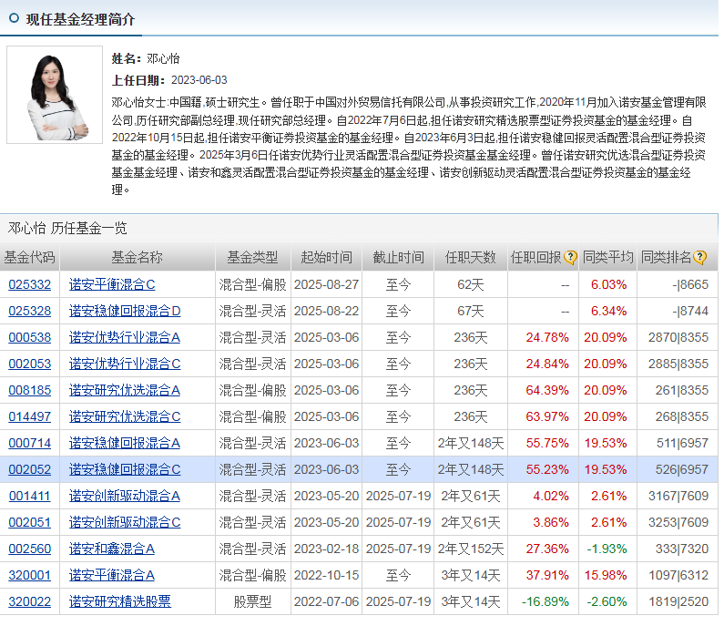The width and height of the screenshot is (724, 626).
Task: Click the manager name 邓心怡 in the profile
Action: (163, 58)
